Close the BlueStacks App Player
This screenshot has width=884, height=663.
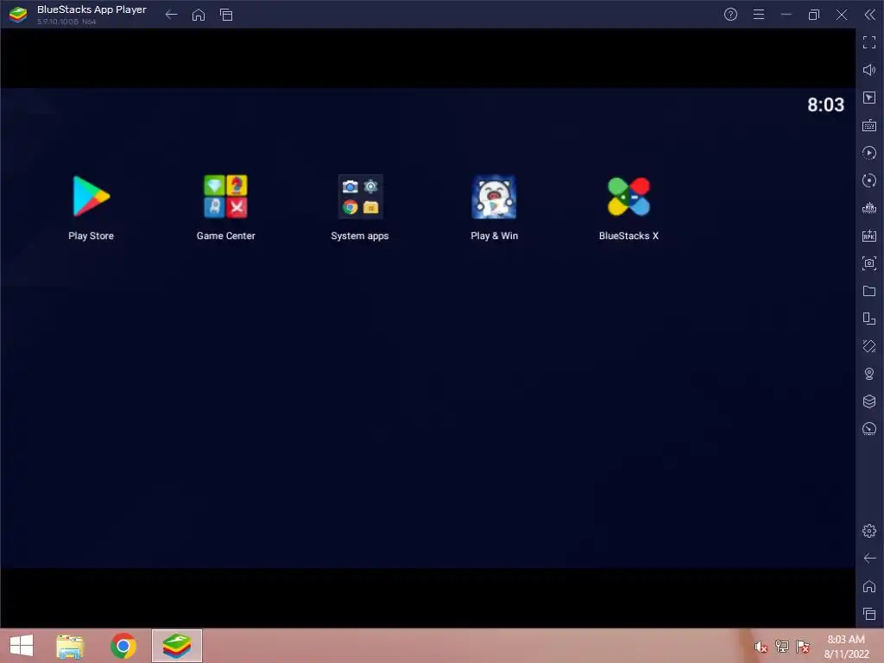click(841, 15)
